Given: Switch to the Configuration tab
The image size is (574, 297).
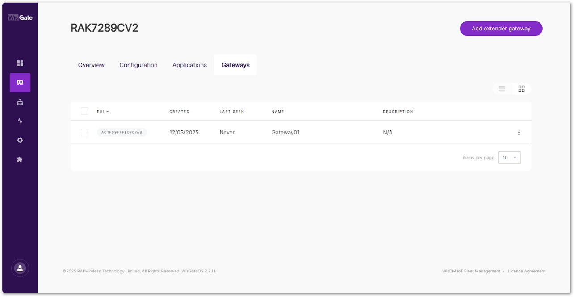Looking at the screenshot, I should coord(138,65).
